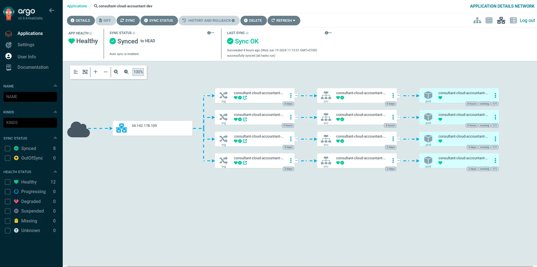Follow the Applications breadcrumb link
Viewport: 537px width, 267px height.
(x=77, y=6)
